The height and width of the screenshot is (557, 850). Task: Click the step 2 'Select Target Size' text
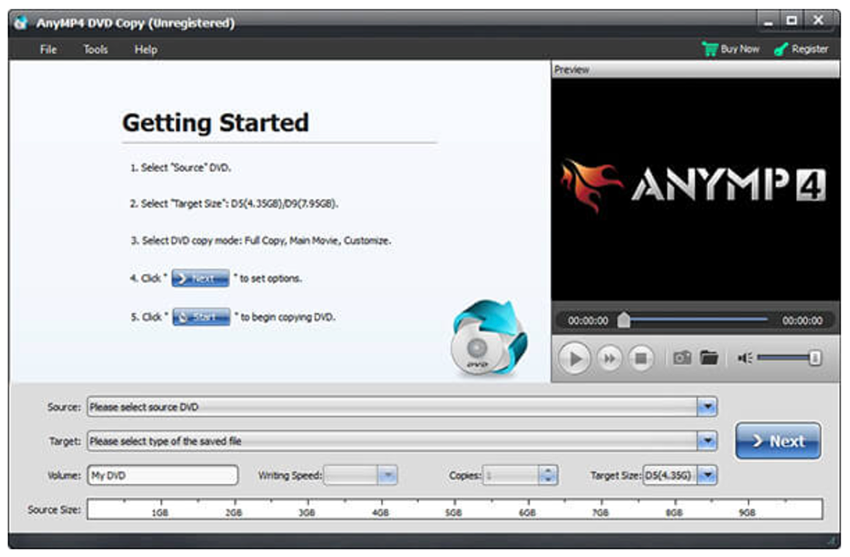pyautogui.click(x=235, y=203)
